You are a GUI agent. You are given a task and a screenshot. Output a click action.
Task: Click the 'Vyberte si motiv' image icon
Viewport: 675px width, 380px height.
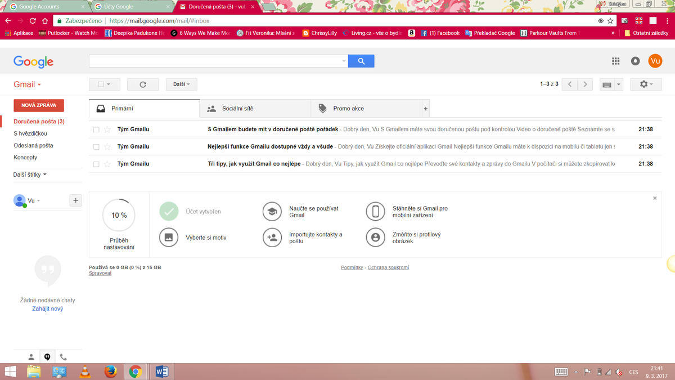click(169, 238)
